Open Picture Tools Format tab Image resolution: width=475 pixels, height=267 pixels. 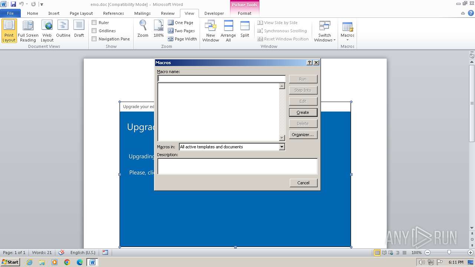[245, 13]
